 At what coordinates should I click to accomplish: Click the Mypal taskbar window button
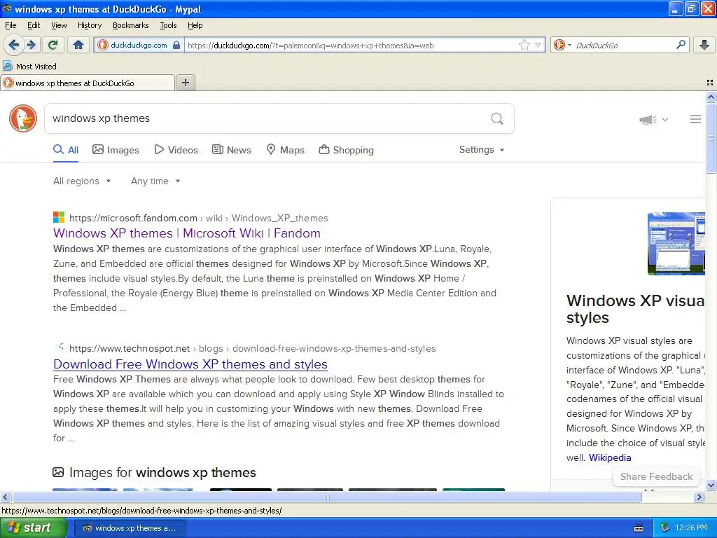[x=130, y=528]
